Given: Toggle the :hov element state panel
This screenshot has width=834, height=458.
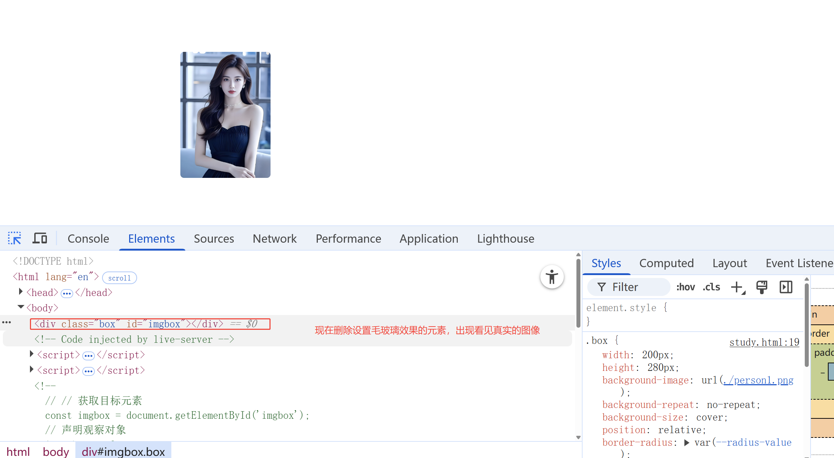Looking at the screenshot, I should tap(685, 287).
